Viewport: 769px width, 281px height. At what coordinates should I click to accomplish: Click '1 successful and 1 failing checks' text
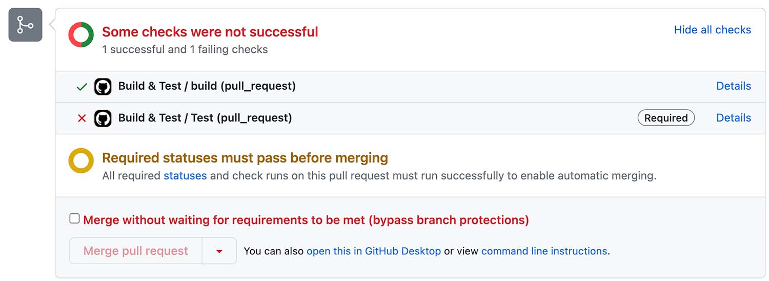click(x=185, y=50)
